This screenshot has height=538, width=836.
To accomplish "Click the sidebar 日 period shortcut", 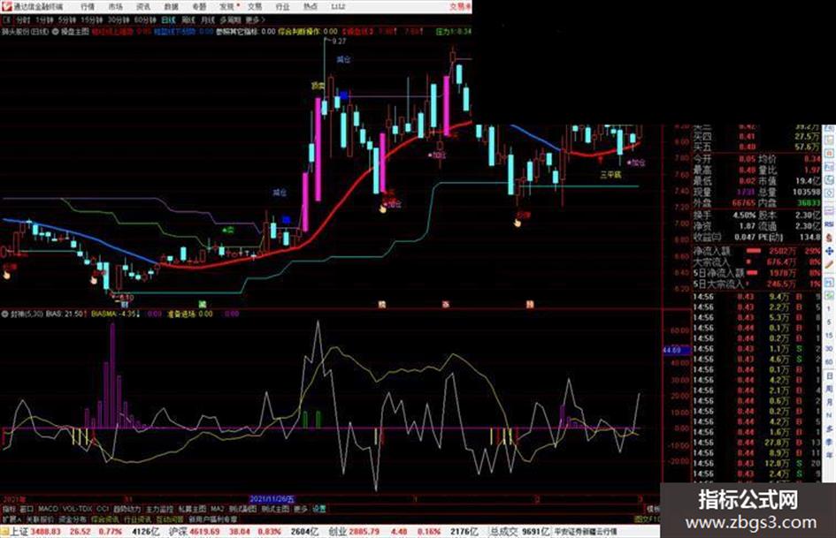I will point(829,376).
